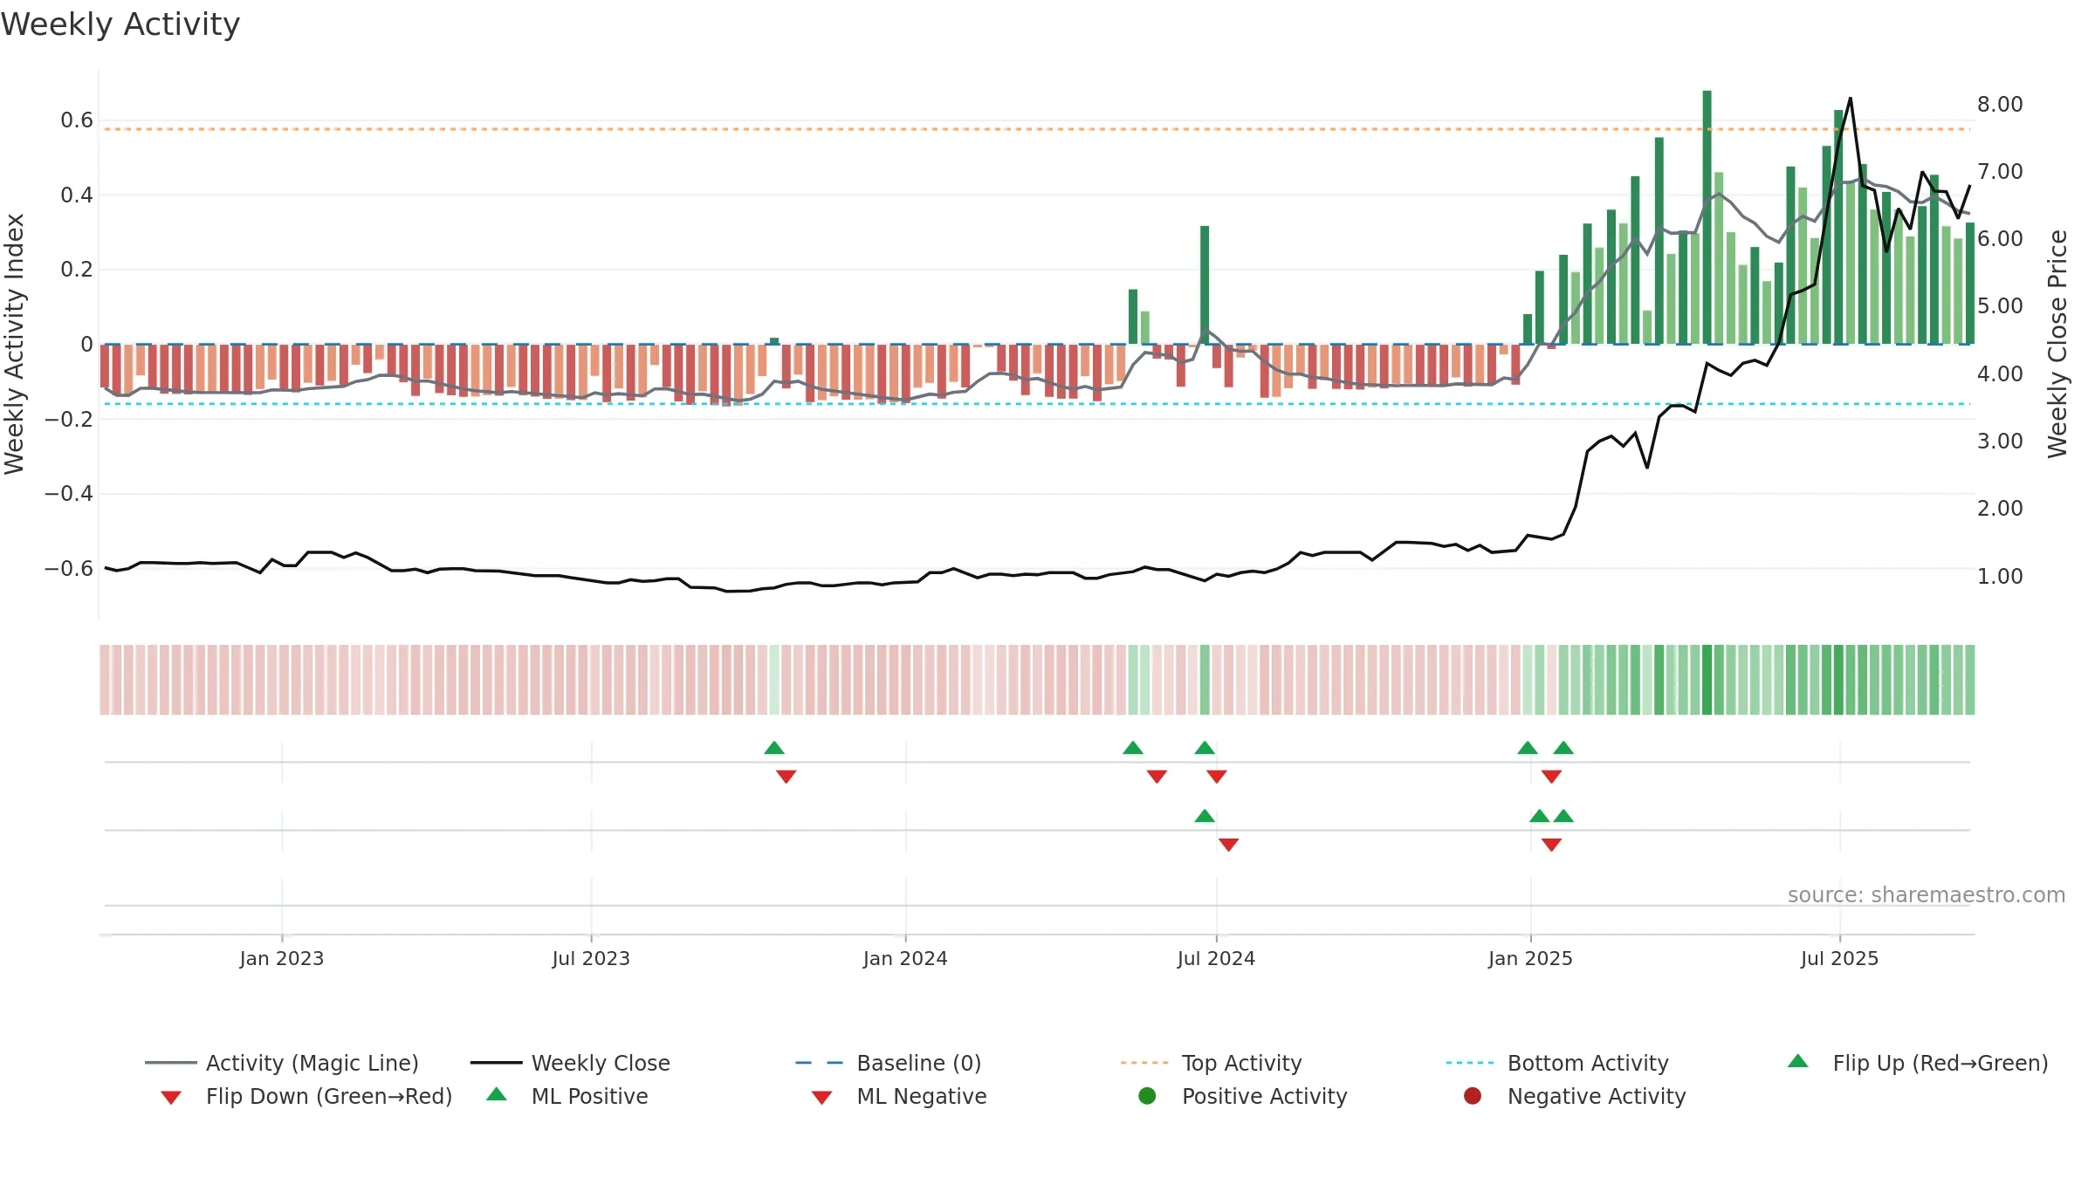Click the ML Negative red triangle legend icon
Viewport: 2095px width, 1178px height.
(821, 1098)
